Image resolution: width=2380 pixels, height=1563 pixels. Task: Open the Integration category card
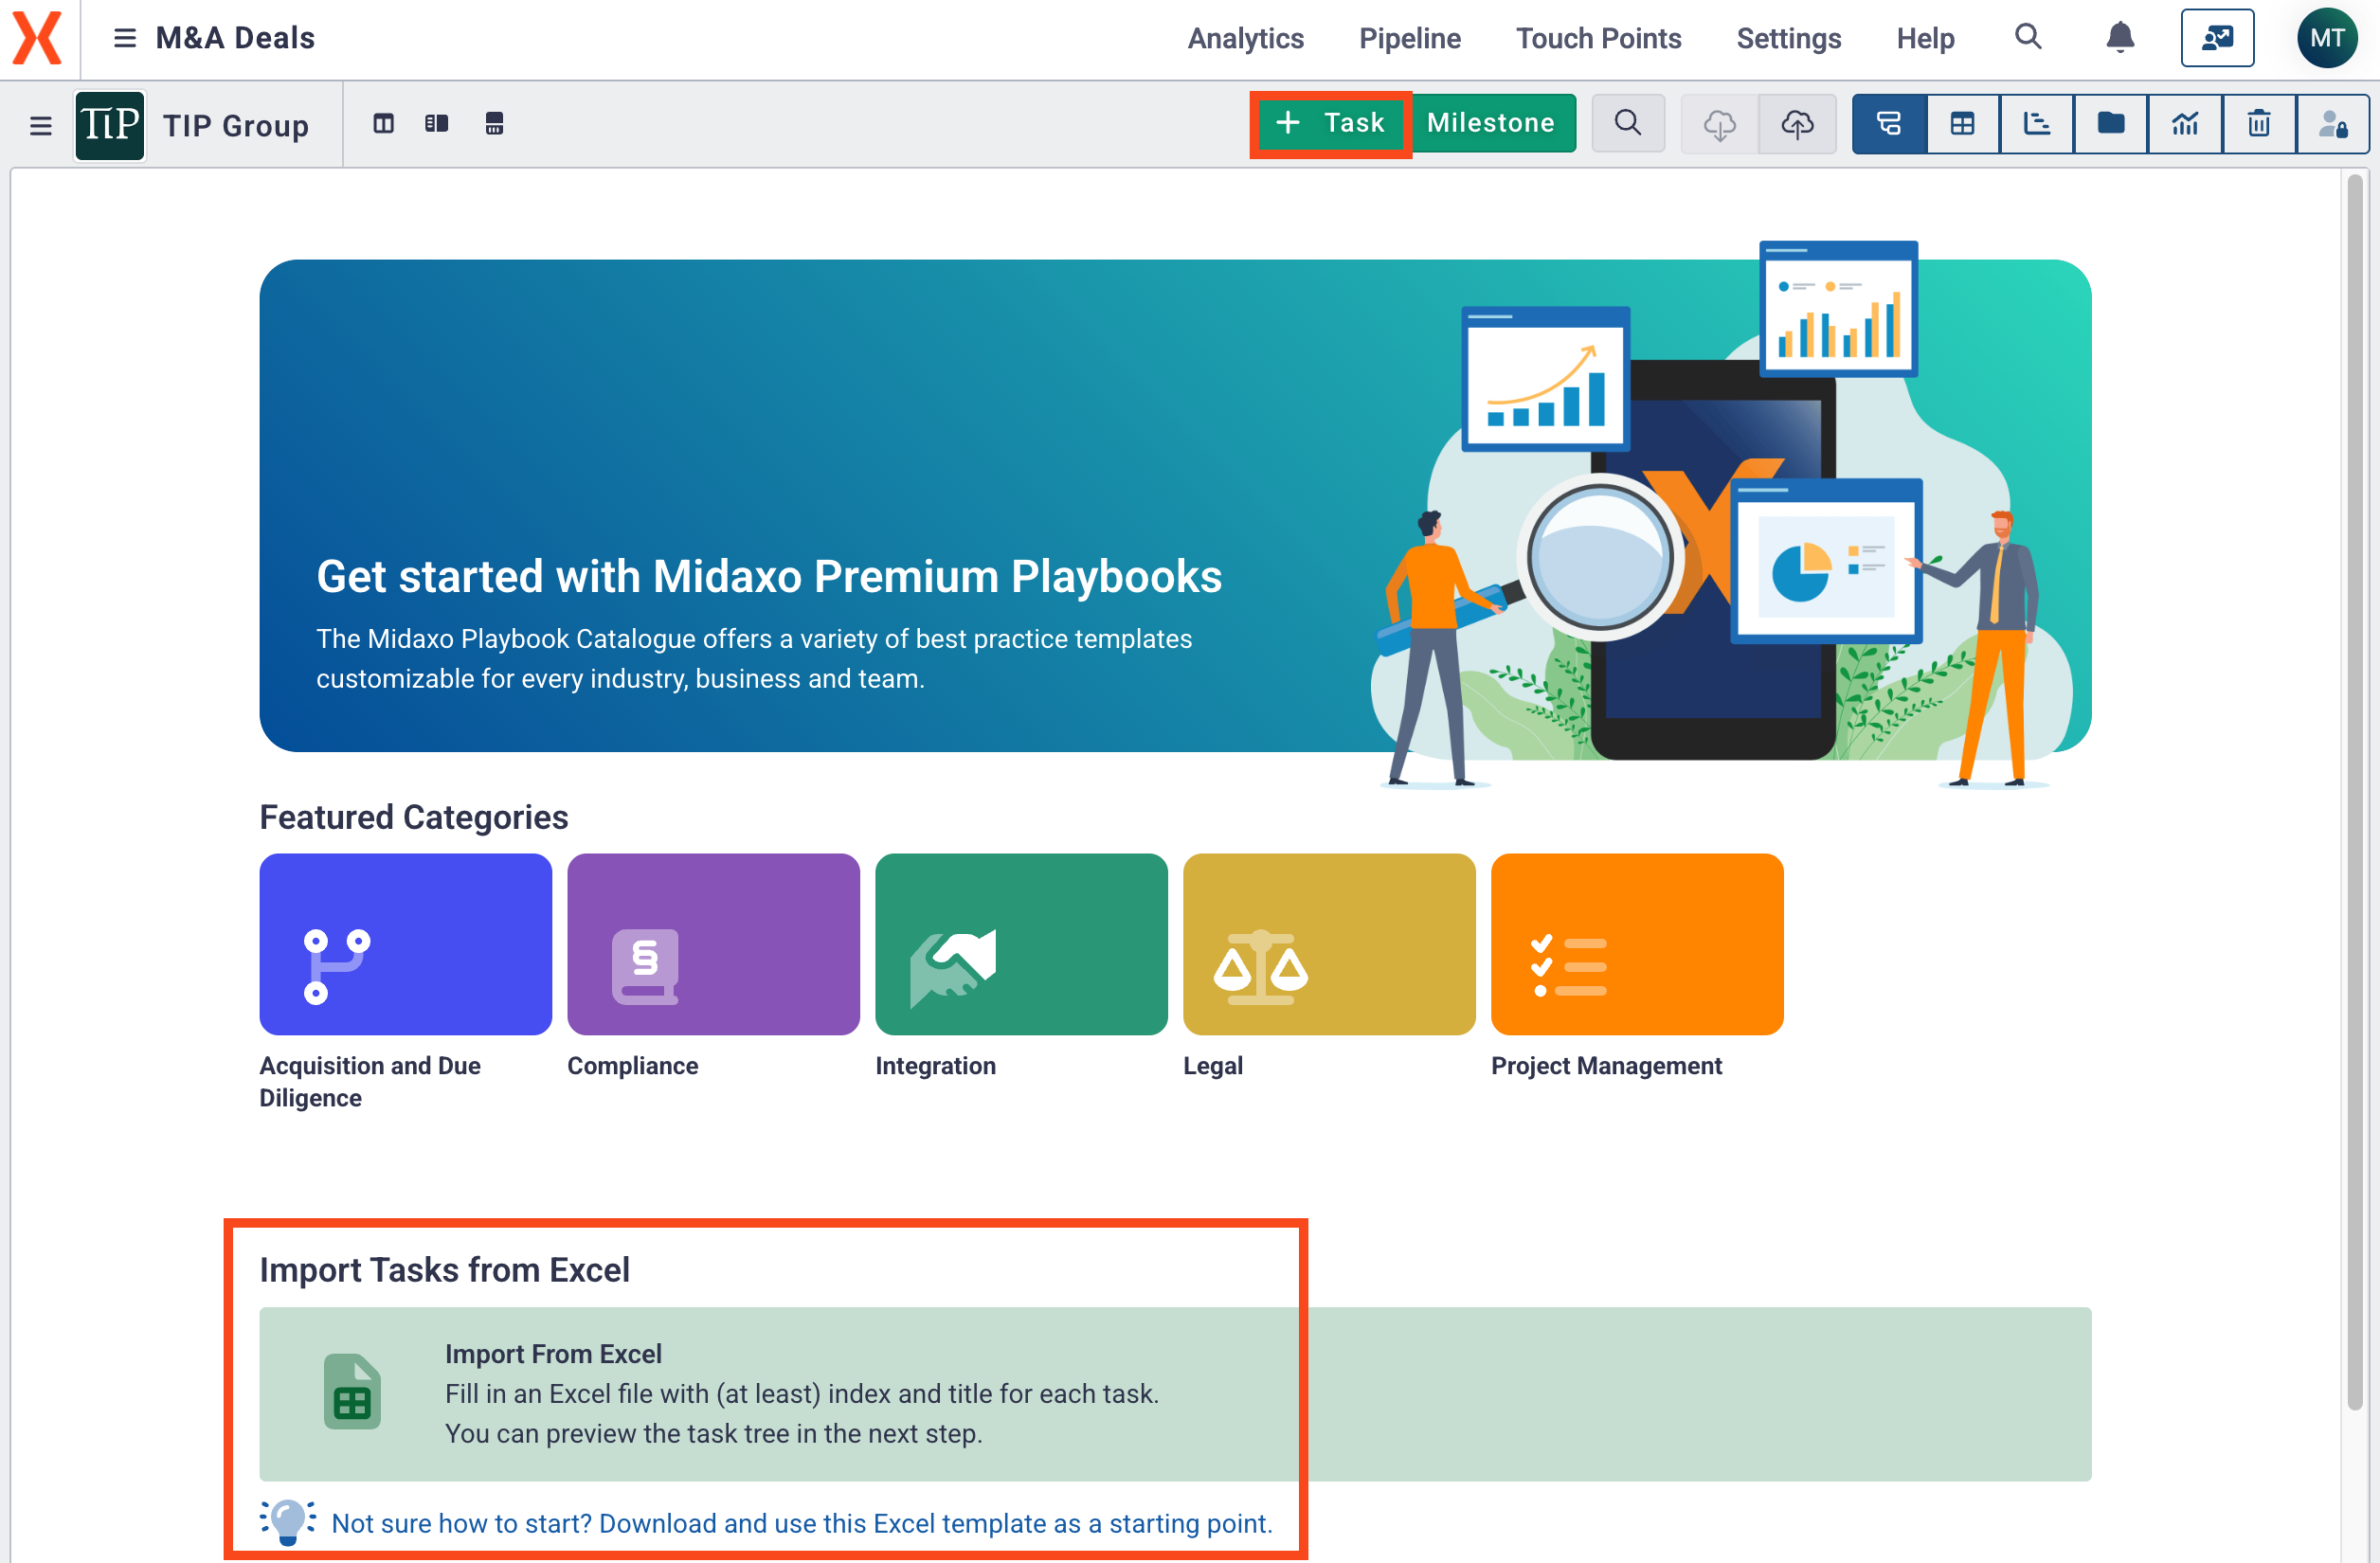pos(1021,943)
